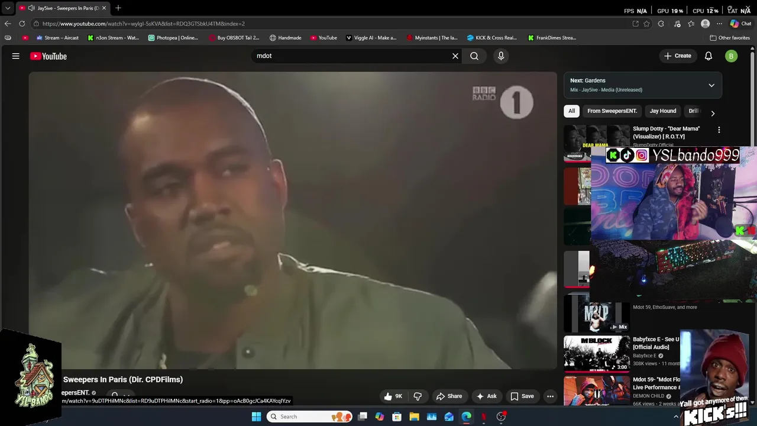Open Edge settings and more menu
The image size is (757, 426).
719,24
